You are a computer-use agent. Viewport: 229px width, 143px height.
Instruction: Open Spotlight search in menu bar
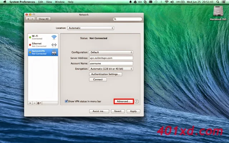pos(218,2)
